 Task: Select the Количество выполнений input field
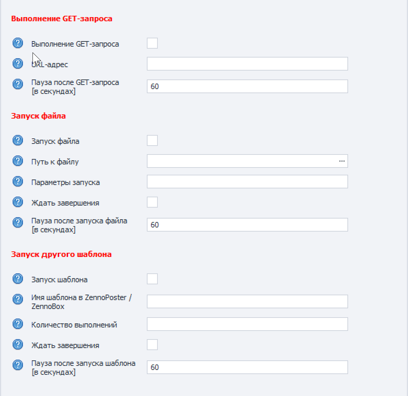[247, 324]
